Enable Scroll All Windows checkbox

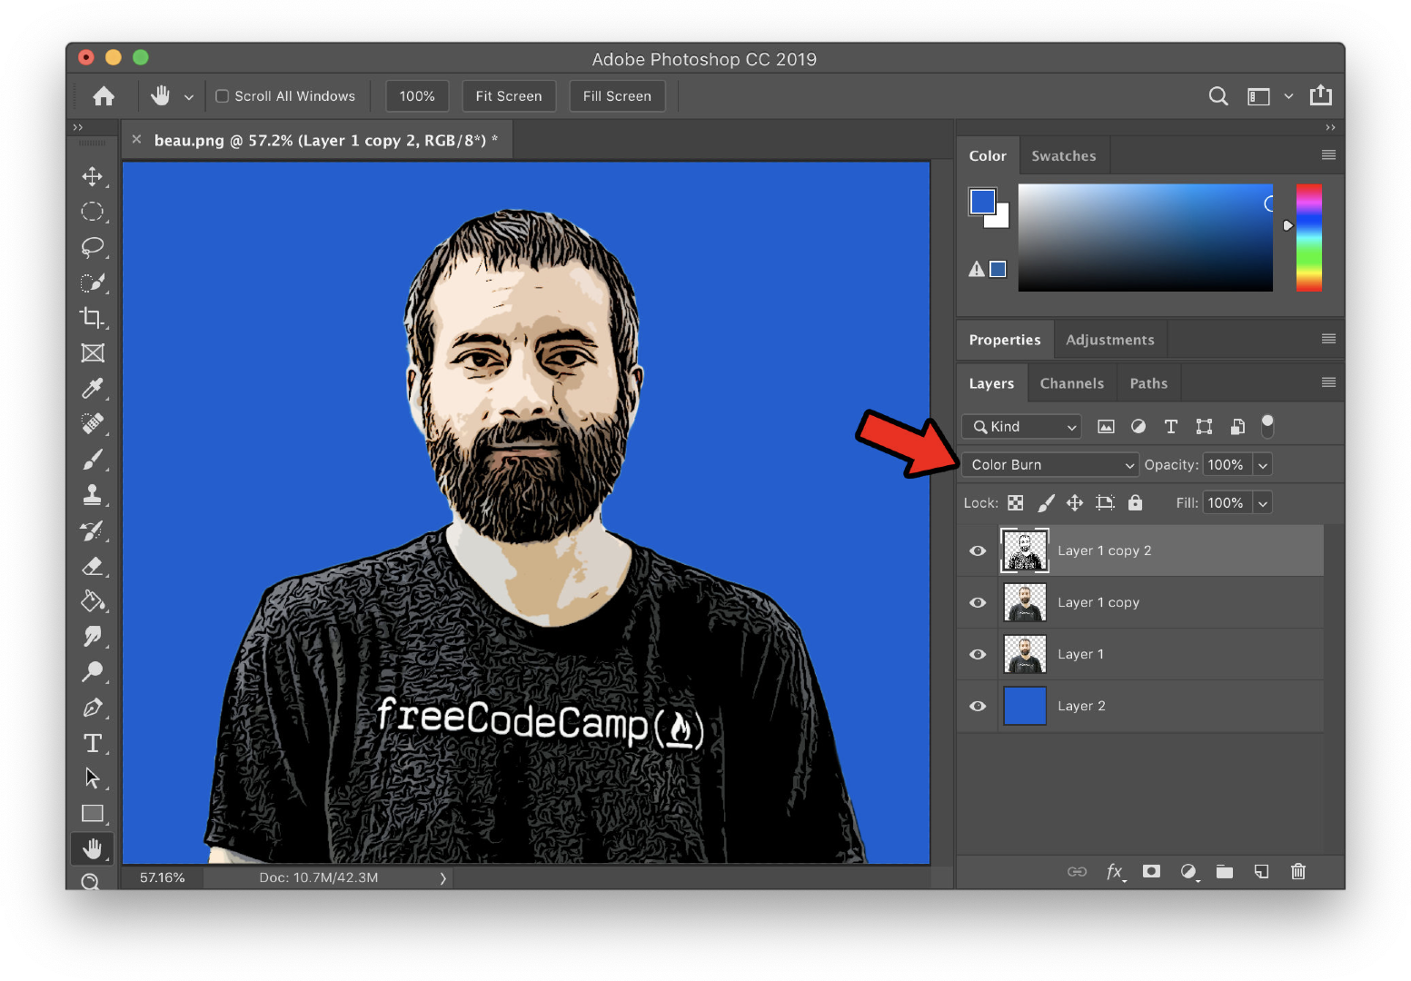point(222,96)
